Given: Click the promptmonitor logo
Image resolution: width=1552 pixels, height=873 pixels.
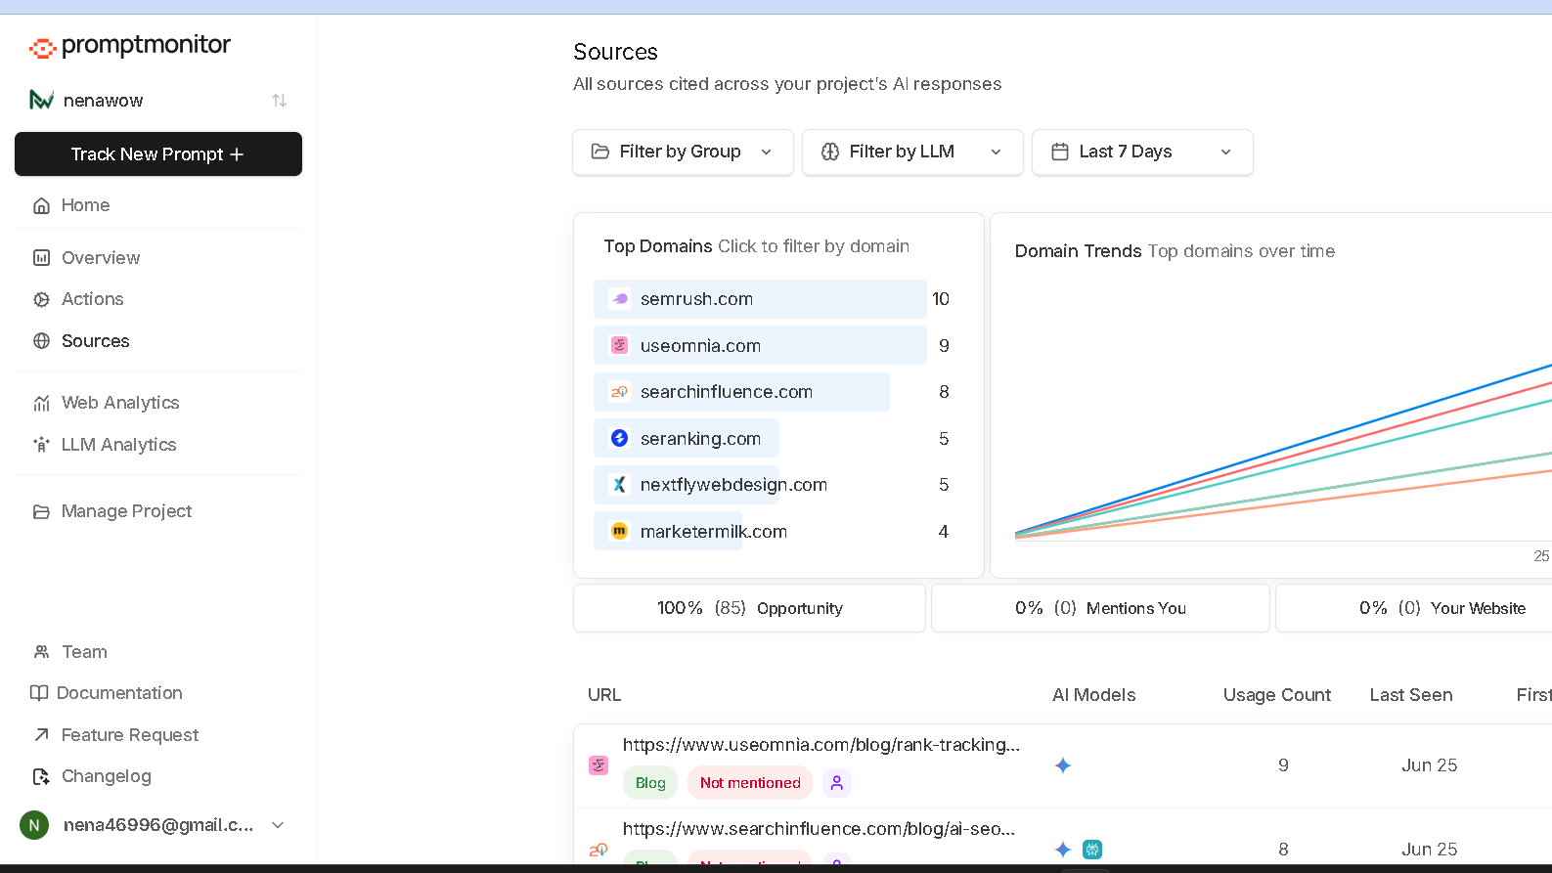Looking at the screenshot, I should click(x=130, y=46).
